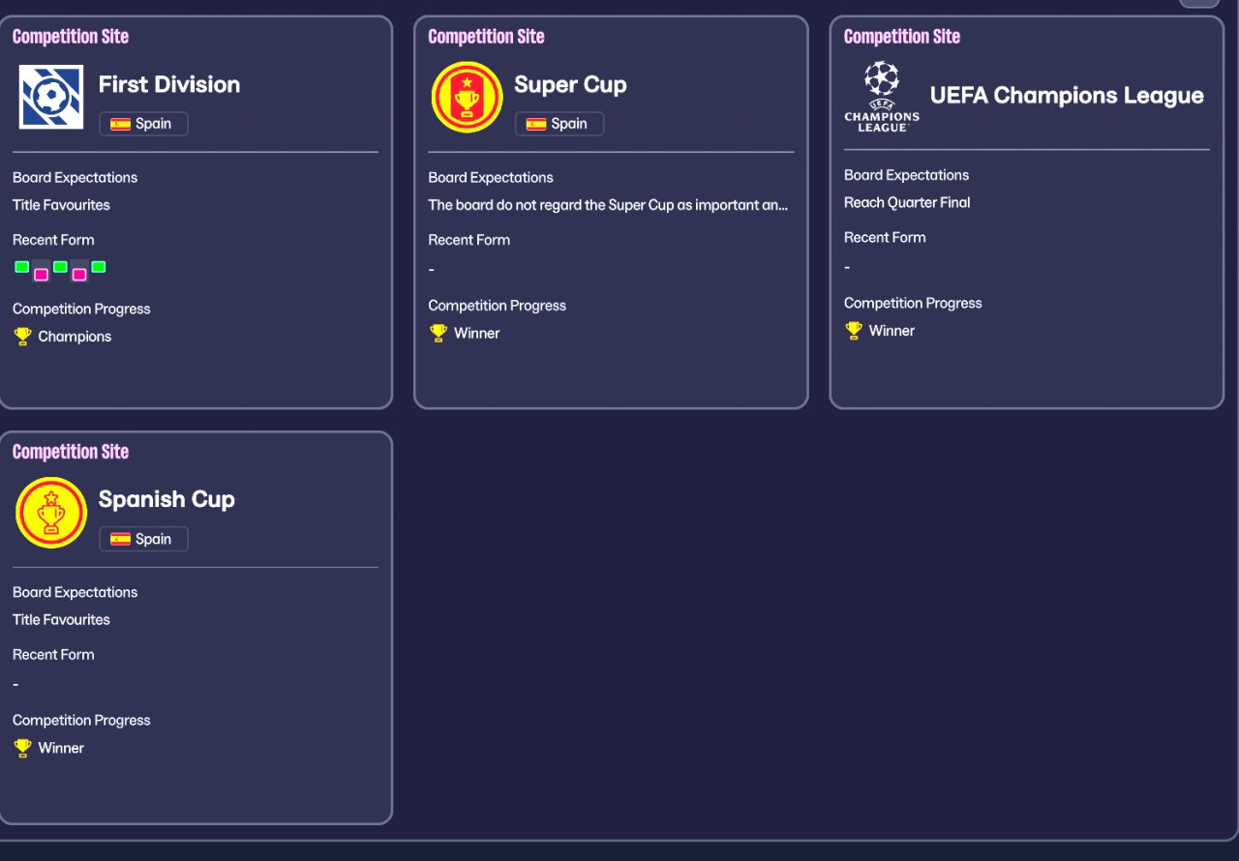Image resolution: width=1239 pixels, height=861 pixels.
Task: Select the Spain nation tag under Super Cup
Action: click(559, 124)
